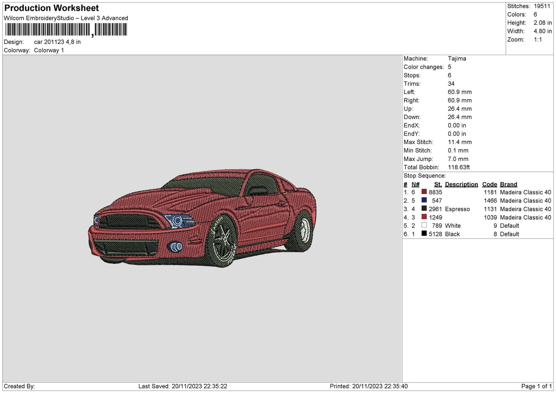Click the Colors value 6 in header
This screenshot has width=556, height=393.
click(x=536, y=14)
